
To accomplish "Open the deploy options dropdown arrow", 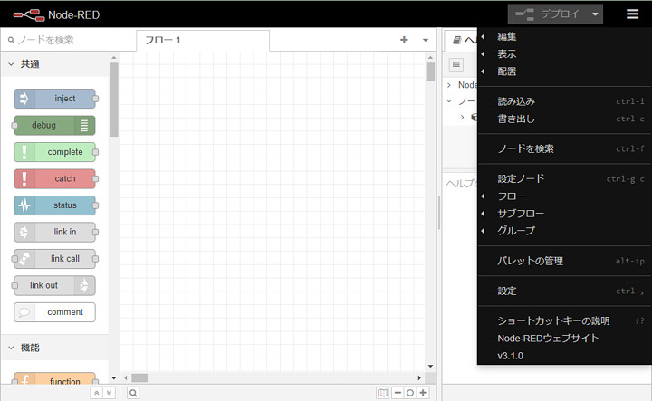I will pos(595,14).
